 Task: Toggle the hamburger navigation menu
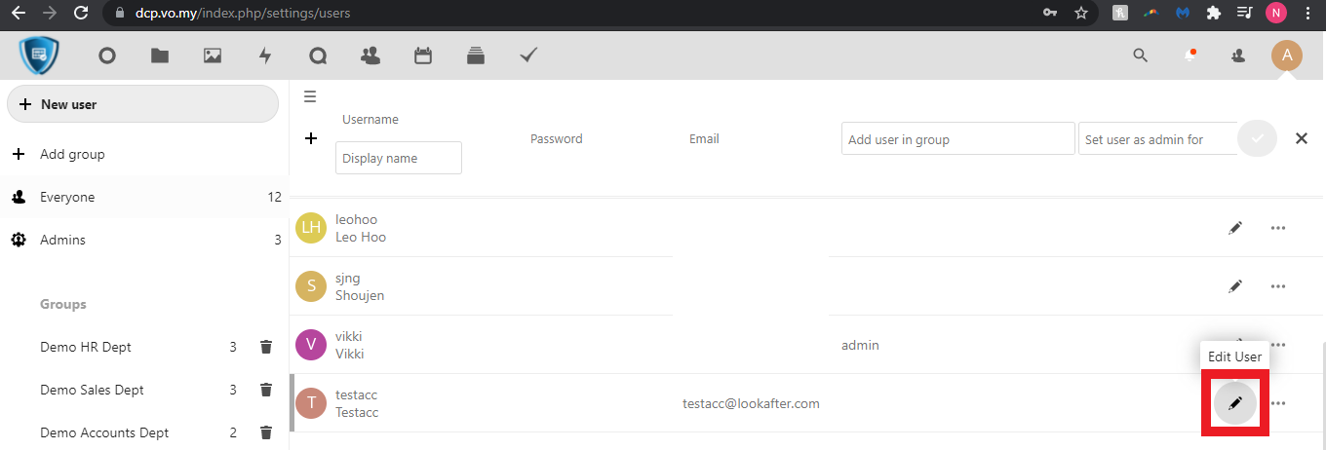click(x=310, y=96)
